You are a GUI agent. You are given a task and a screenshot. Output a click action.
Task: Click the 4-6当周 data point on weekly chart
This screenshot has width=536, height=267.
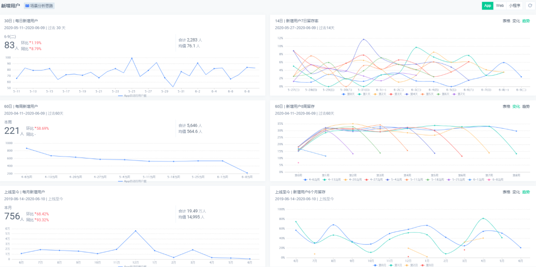click(x=27, y=148)
